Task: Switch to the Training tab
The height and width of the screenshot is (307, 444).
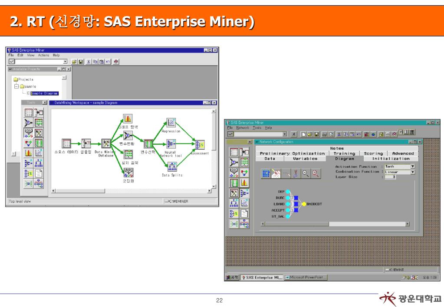Action: coord(344,153)
